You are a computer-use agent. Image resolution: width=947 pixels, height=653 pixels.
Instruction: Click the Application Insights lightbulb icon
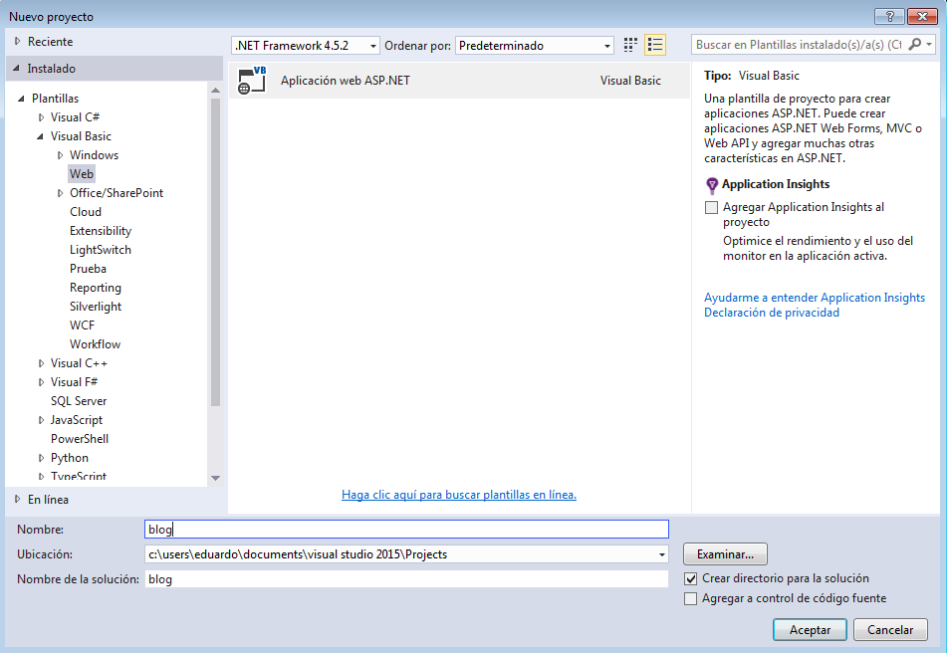pyautogui.click(x=711, y=185)
